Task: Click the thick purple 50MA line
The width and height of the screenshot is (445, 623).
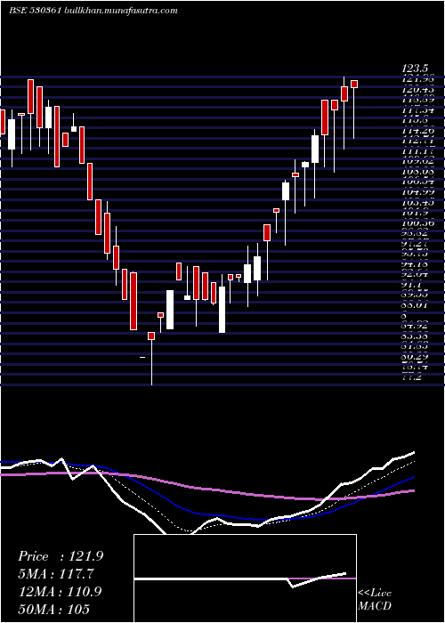Action: click(206, 489)
